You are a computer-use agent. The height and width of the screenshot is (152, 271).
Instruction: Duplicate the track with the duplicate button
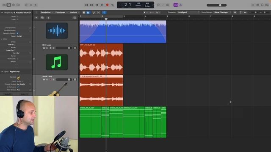coord(42,18)
